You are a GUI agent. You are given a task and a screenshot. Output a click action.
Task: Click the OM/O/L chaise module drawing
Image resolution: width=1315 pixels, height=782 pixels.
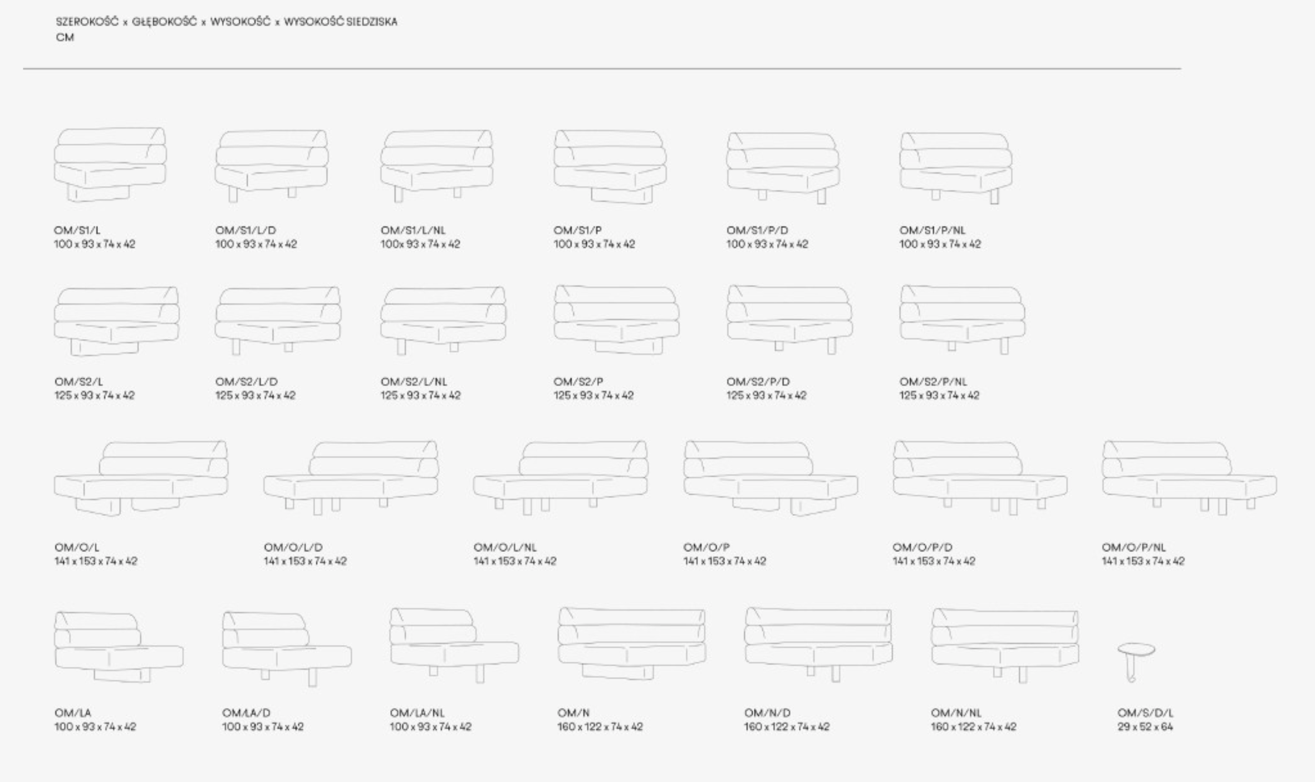141,478
